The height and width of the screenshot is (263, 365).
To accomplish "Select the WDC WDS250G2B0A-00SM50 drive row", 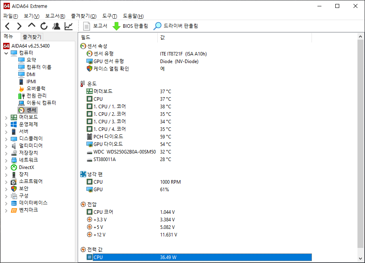I will pyautogui.click(x=199, y=152).
